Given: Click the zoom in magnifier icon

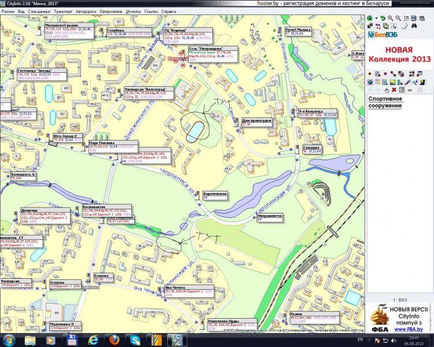Looking at the screenshot, I should pos(391,18).
